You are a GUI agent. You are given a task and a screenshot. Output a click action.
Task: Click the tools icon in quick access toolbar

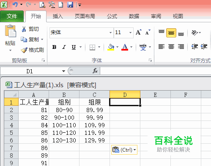(52, 5)
